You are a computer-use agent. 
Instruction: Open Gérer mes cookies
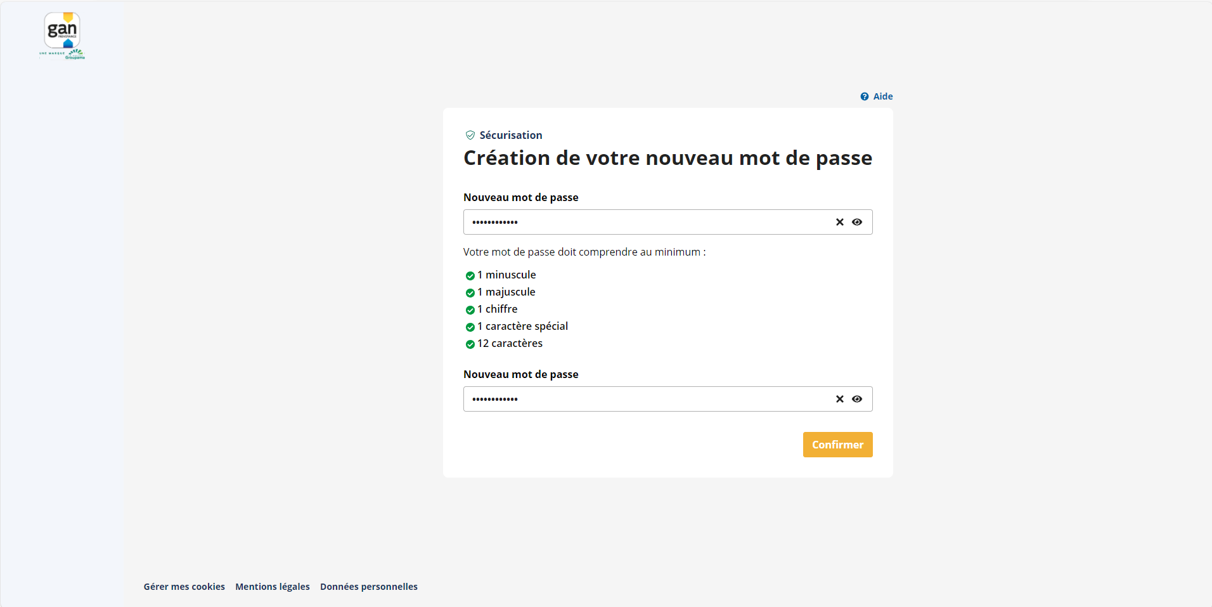tap(184, 587)
